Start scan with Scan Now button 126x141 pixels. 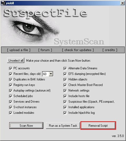[x=26, y=126]
